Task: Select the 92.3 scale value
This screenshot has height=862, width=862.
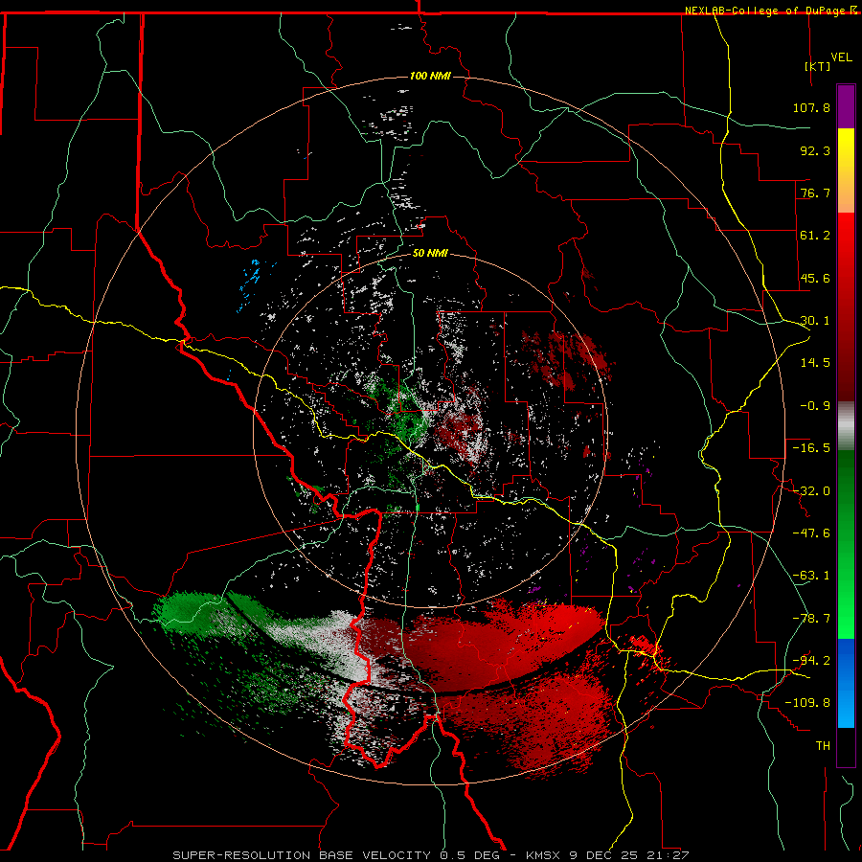Action: click(x=815, y=150)
